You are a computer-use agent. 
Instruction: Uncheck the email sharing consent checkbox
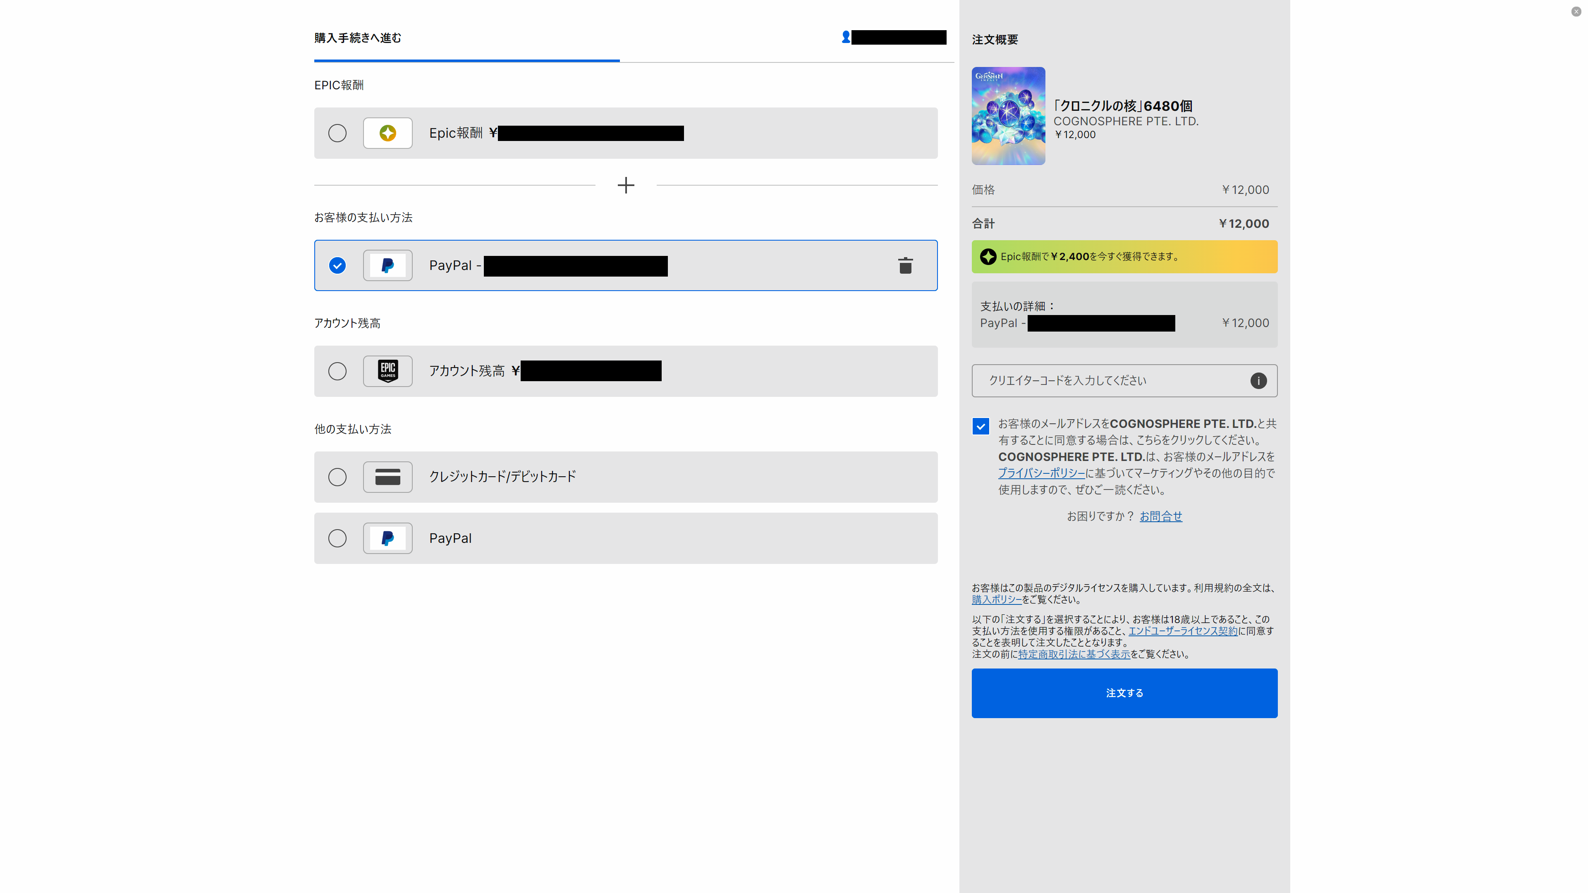980,426
